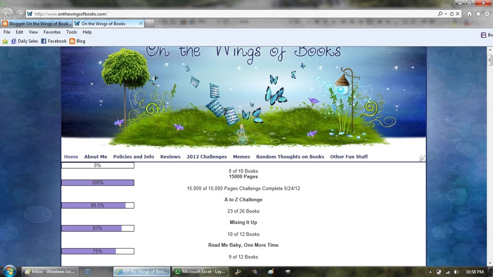Viewport: 493px width, 277px height.
Task: Switch to Microsoft Excel in the taskbar
Action: click(200, 272)
